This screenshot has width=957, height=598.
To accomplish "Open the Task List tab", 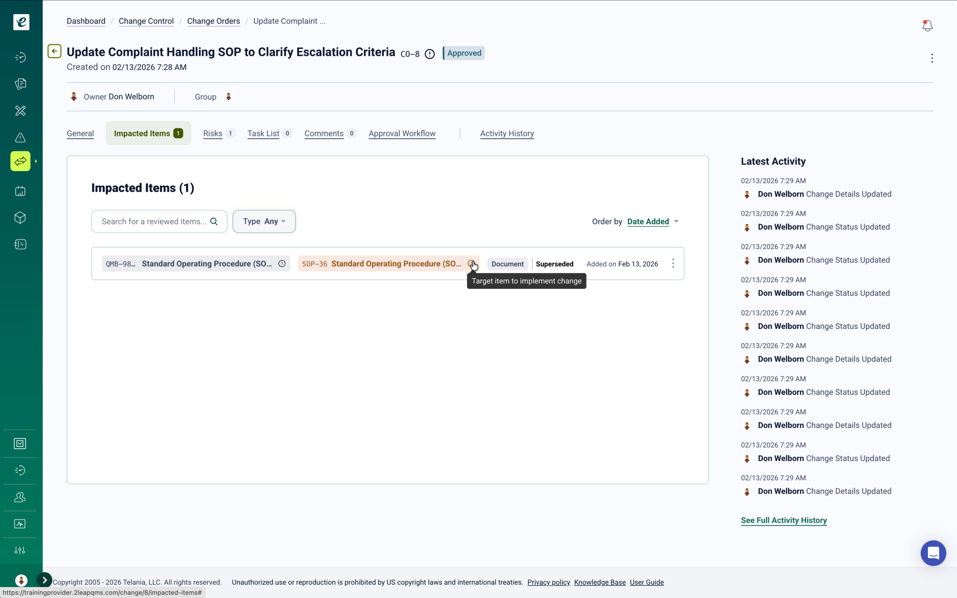I will pyautogui.click(x=269, y=134).
